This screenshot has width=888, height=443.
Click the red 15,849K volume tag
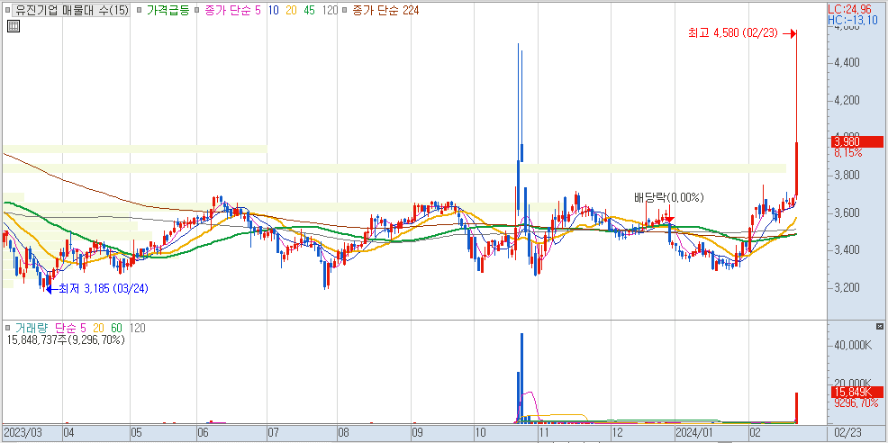[x=857, y=392]
